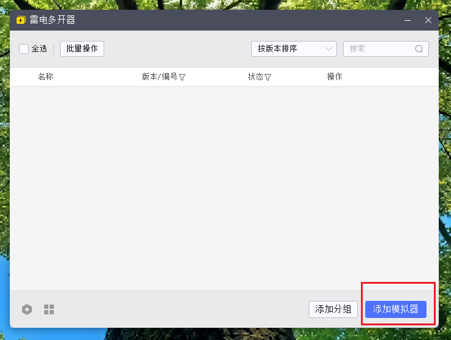The image size is (451, 340).
Task: Click the 操作 column header
Action: pyautogui.click(x=335, y=76)
